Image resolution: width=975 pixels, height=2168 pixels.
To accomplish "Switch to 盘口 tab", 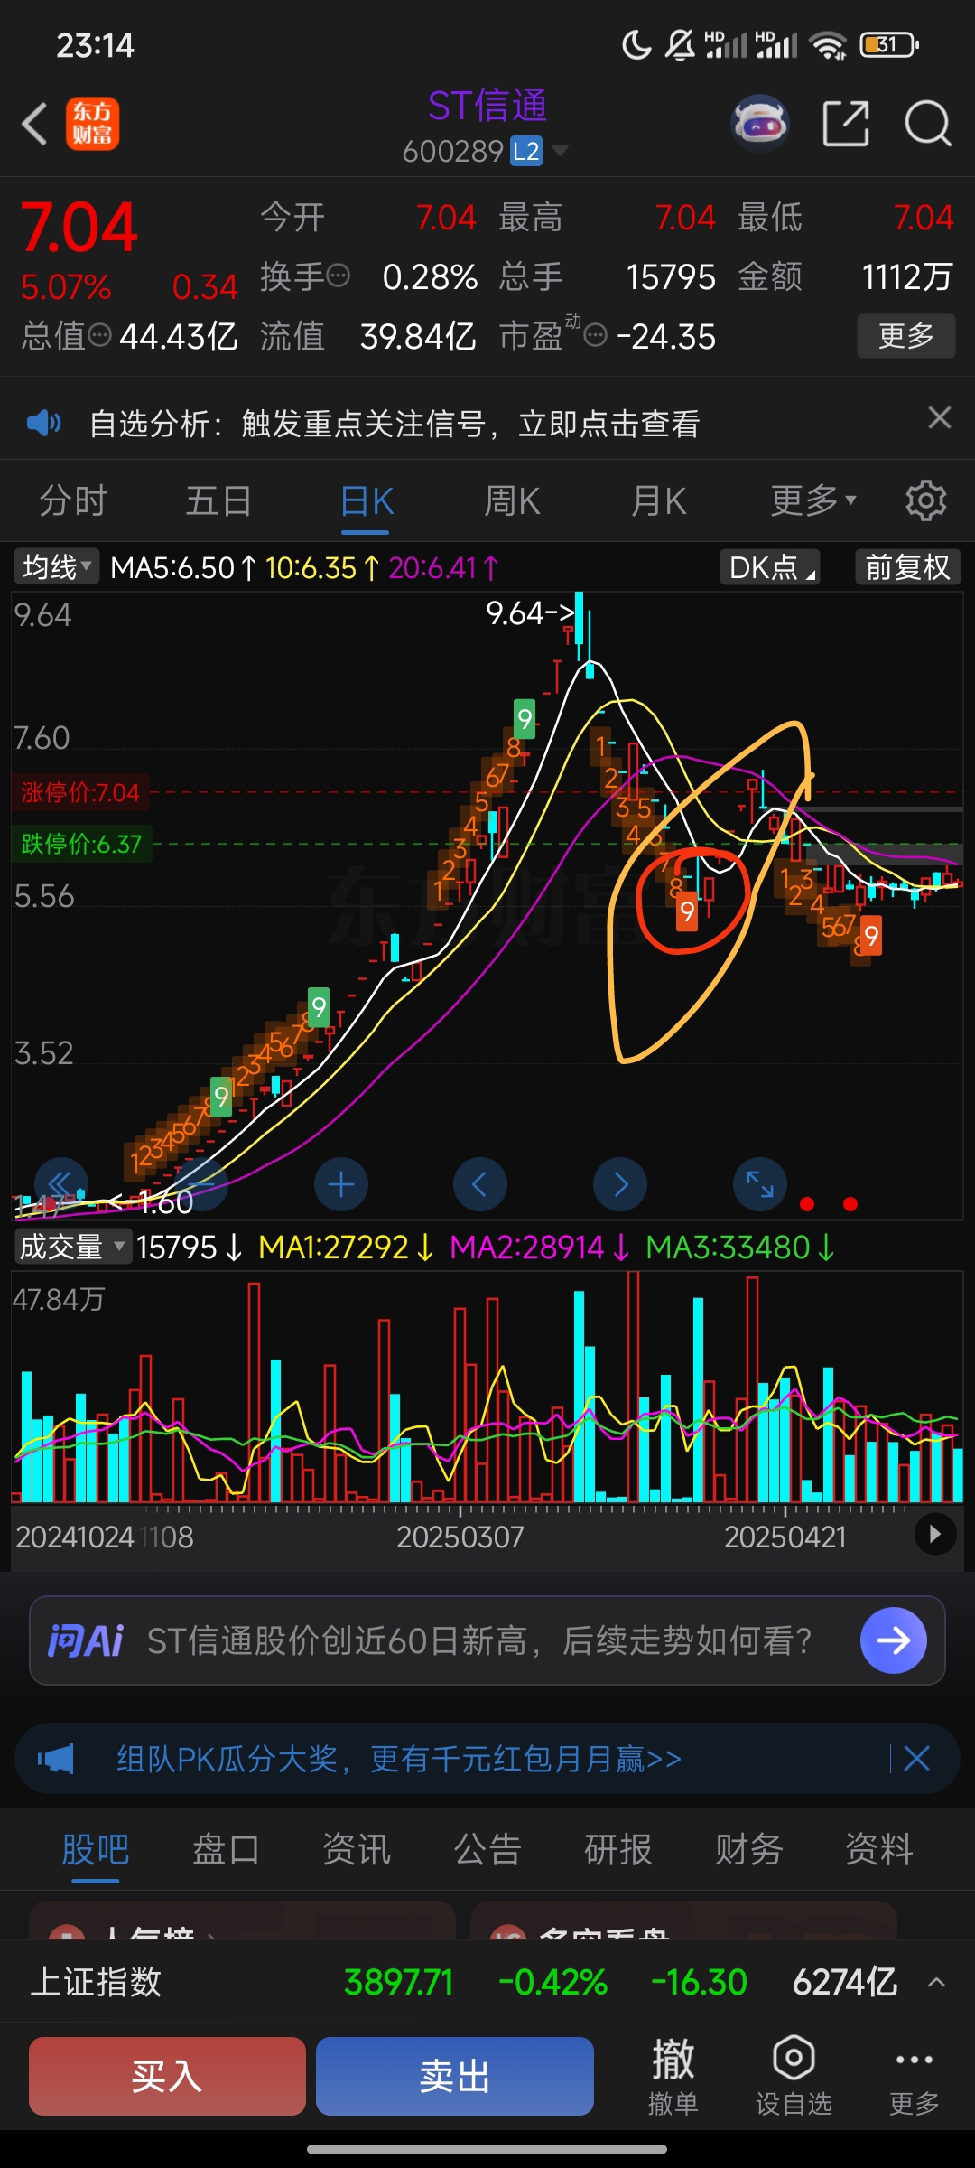I will 226,1849.
